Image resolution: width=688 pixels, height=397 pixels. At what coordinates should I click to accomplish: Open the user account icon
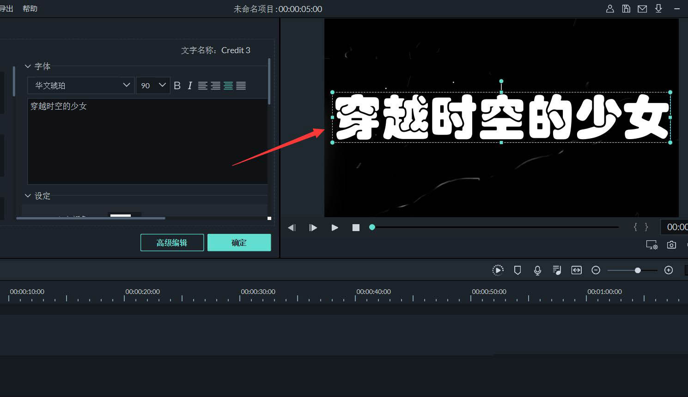click(x=610, y=8)
